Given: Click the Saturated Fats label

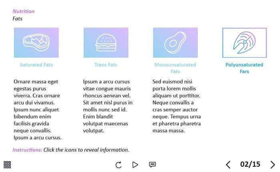Looking at the screenshot, I should [36, 65].
